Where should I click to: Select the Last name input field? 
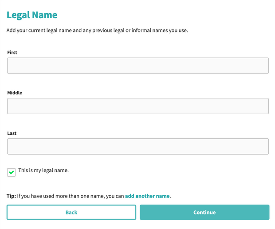(x=137, y=146)
